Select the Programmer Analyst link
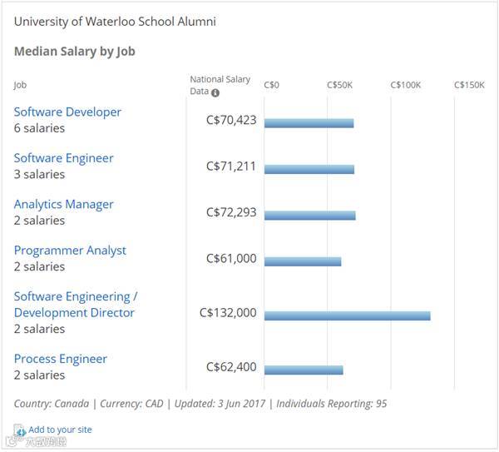Image resolution: width=499 pixels, height=452 pixels. [70, 251]
